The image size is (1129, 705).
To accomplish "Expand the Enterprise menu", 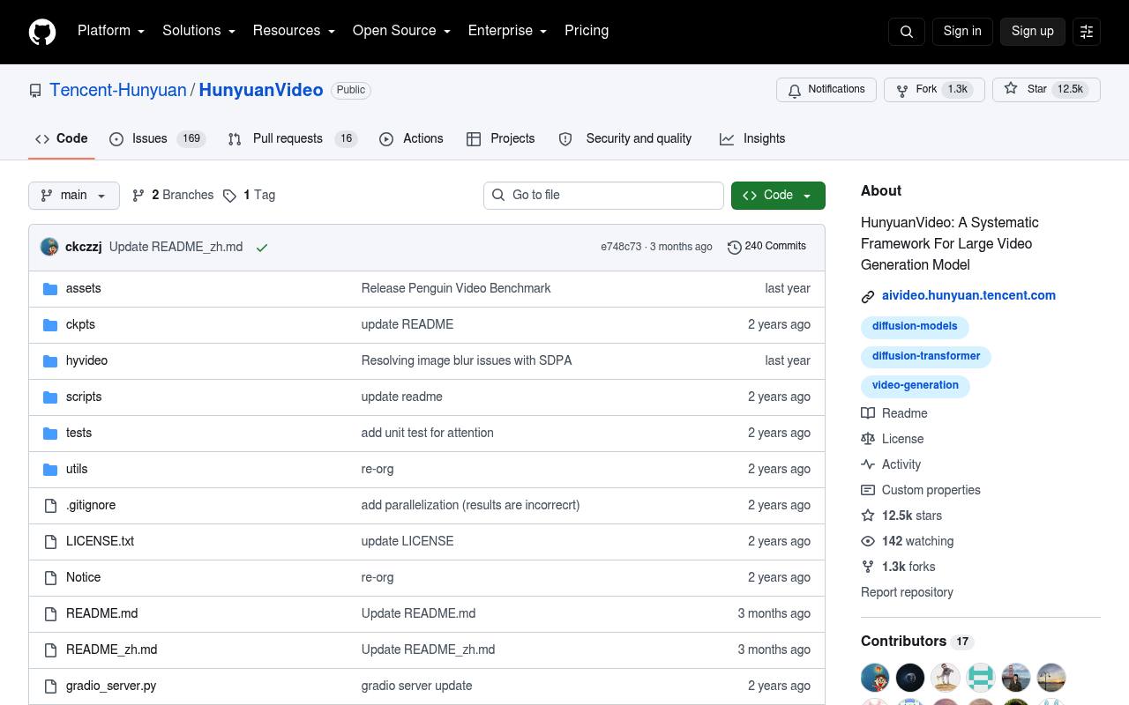I will pos(507,31).
